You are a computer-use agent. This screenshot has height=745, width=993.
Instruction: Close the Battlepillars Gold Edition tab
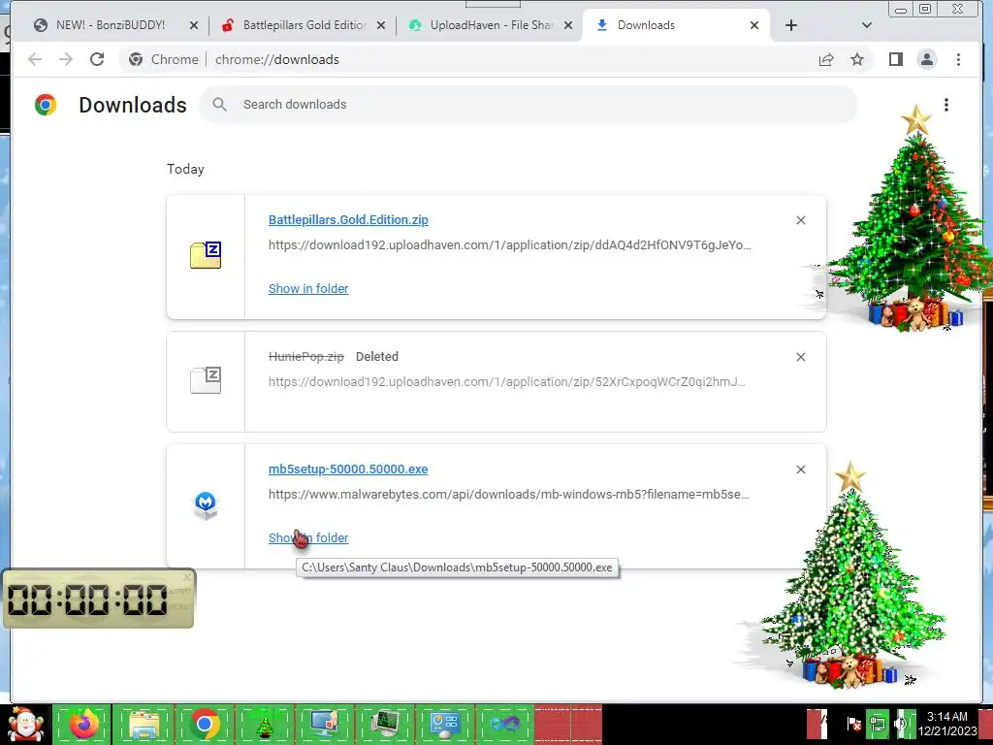(x=380, y=25)
